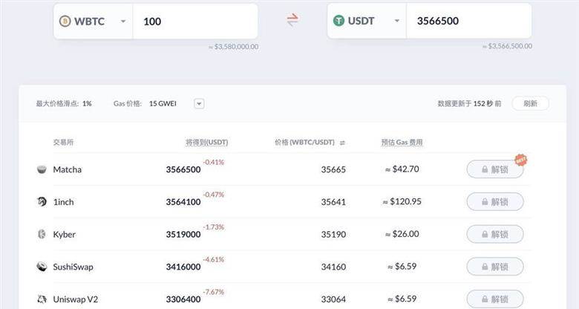
Task: Select the SushiSwap exchange name
Action: [x=73, y=267]
